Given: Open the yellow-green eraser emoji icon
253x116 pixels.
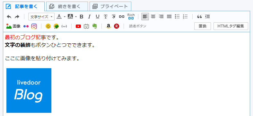Looking at the screenshot, I should point(56,26).
